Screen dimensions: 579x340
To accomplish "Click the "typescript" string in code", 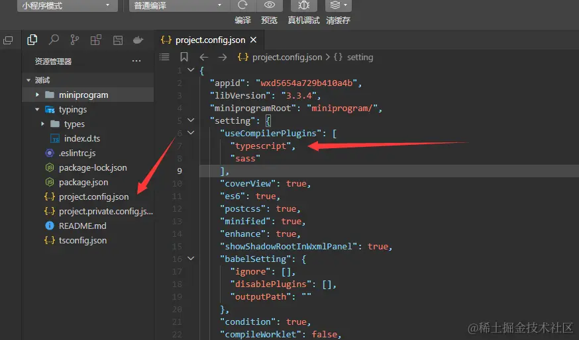I will [x=260, y=146].
